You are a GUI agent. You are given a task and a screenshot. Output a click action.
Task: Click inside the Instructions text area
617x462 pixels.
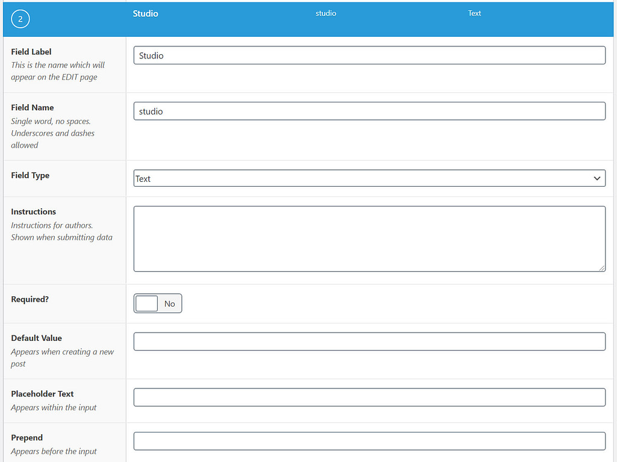point(369,239)
